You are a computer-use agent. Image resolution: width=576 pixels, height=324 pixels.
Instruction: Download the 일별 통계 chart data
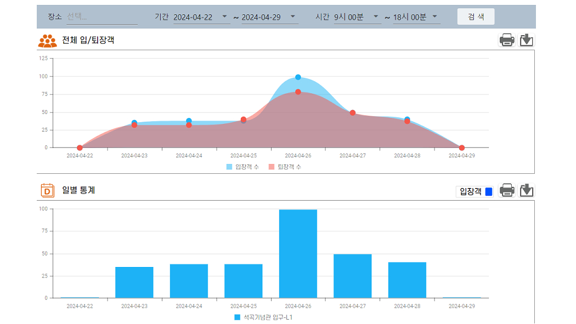point(527,191)
